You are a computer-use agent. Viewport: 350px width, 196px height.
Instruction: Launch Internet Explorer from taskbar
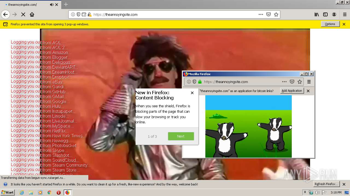pos(22,192)
